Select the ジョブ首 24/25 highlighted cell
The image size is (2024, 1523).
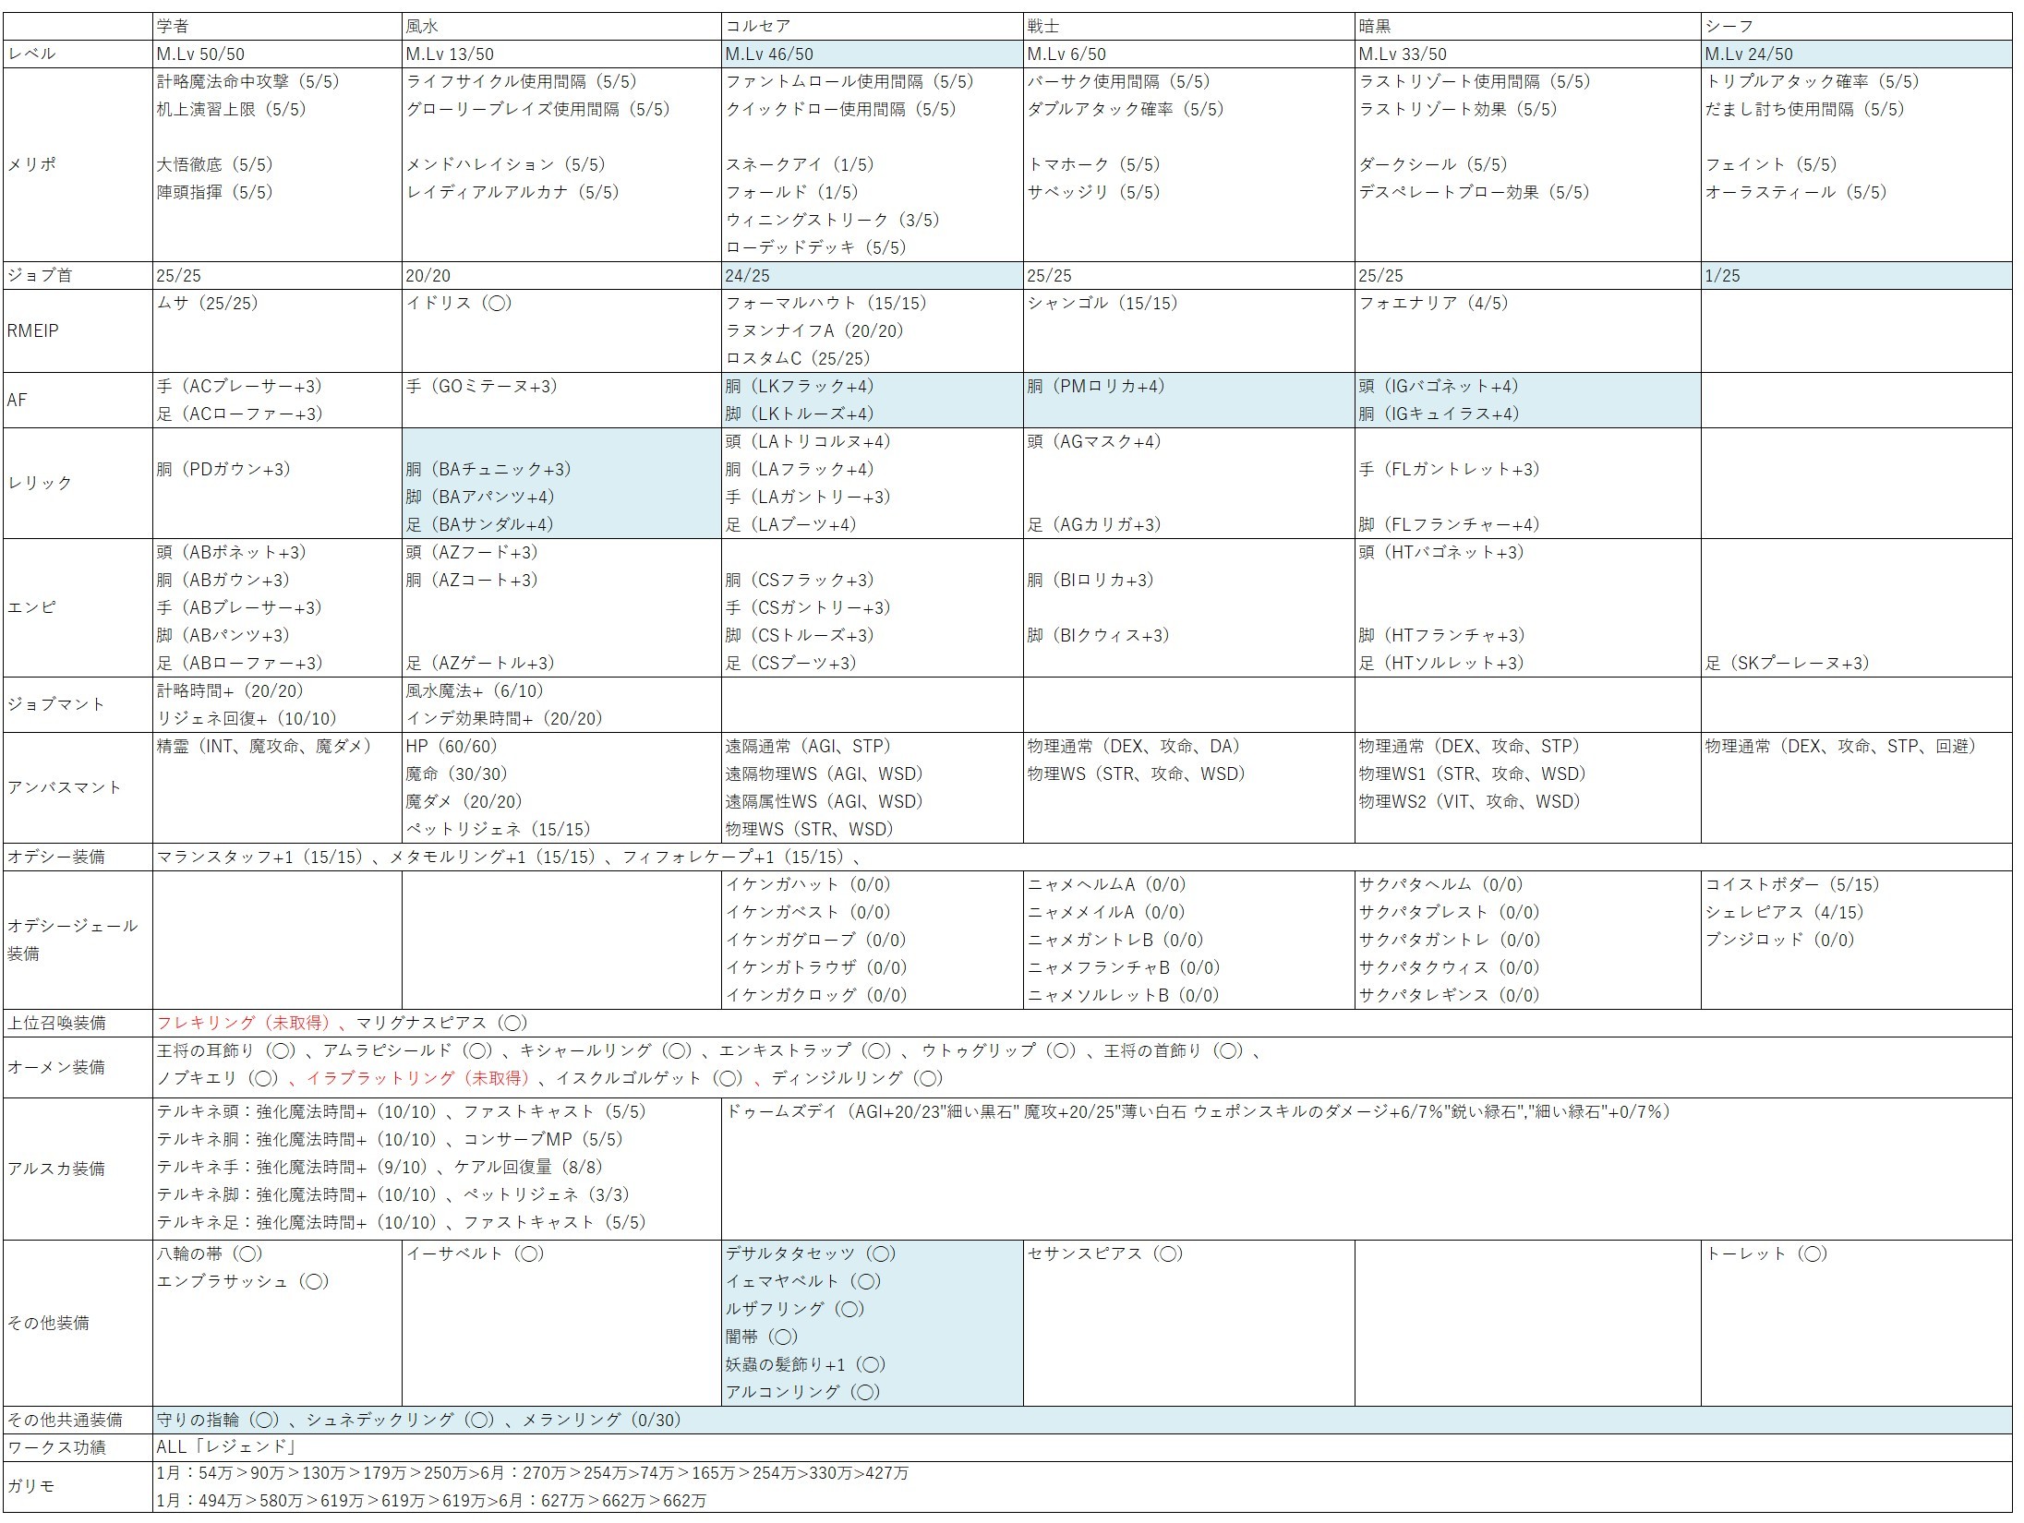[x=747, y=276]
